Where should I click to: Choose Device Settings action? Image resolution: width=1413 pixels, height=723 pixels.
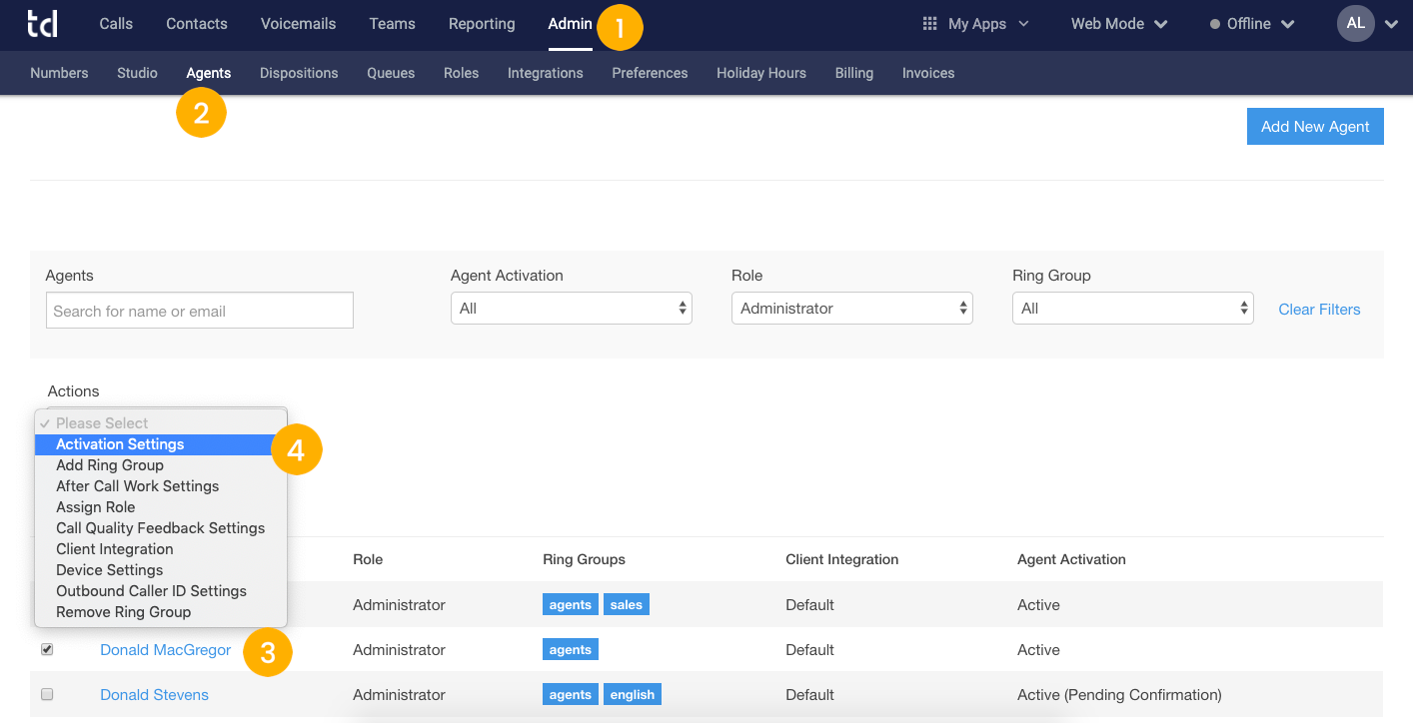161,570
